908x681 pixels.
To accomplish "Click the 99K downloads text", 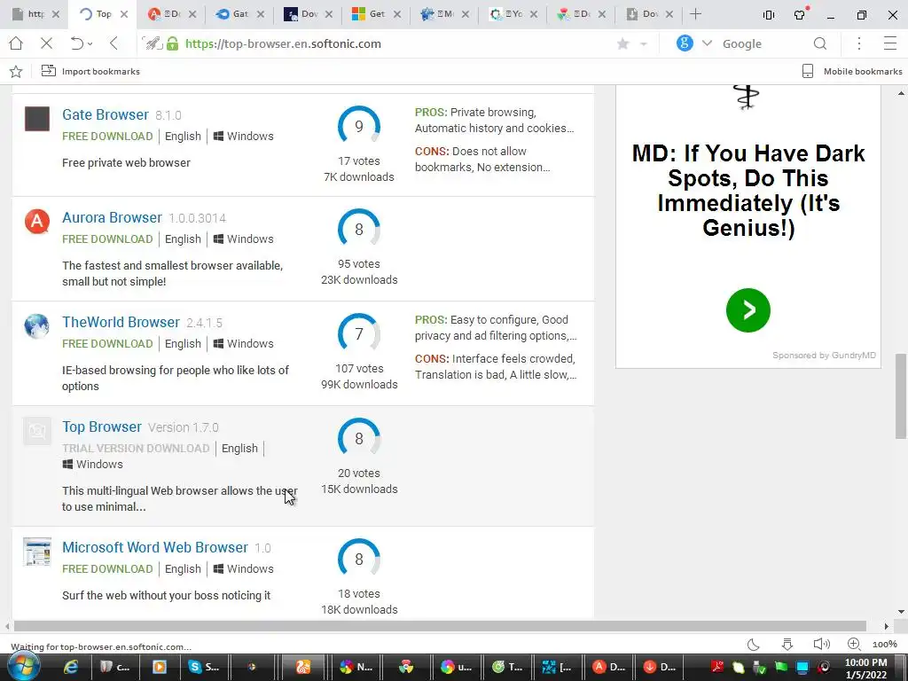I will point(359,385).
